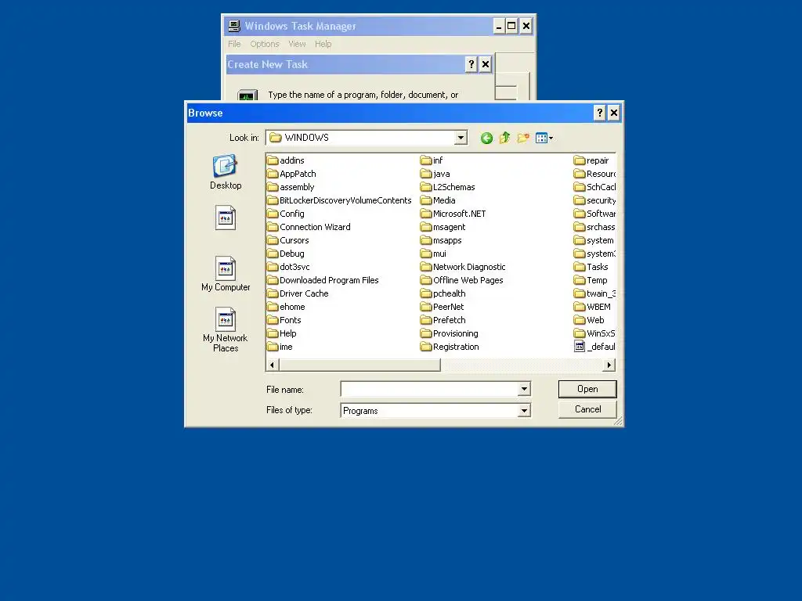This screenshot has height=601, width=802.
Task: Open My Computer from places bar
Action: pos(226,274)
